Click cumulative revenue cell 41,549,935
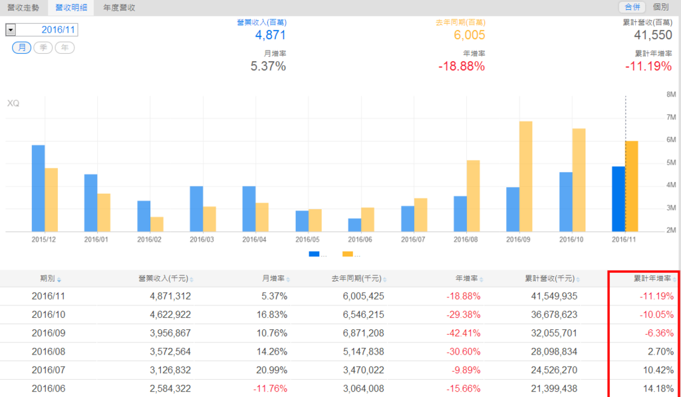Screen dimensions: 681x397 tap(554, 297)
